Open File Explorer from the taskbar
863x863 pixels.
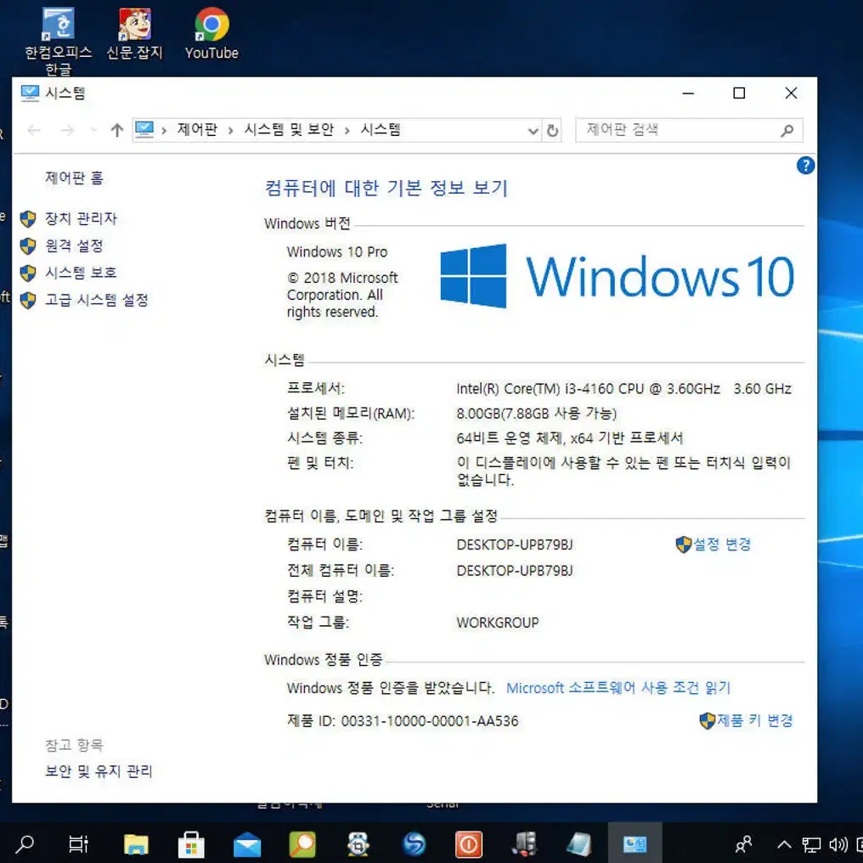[x=136, y=843]
